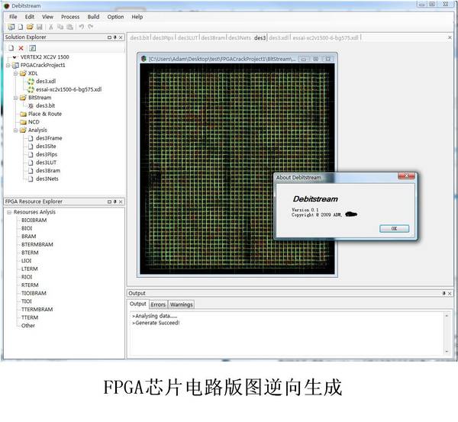
Task: Close the About Debitstream dialog
Action: coord(409,176)
